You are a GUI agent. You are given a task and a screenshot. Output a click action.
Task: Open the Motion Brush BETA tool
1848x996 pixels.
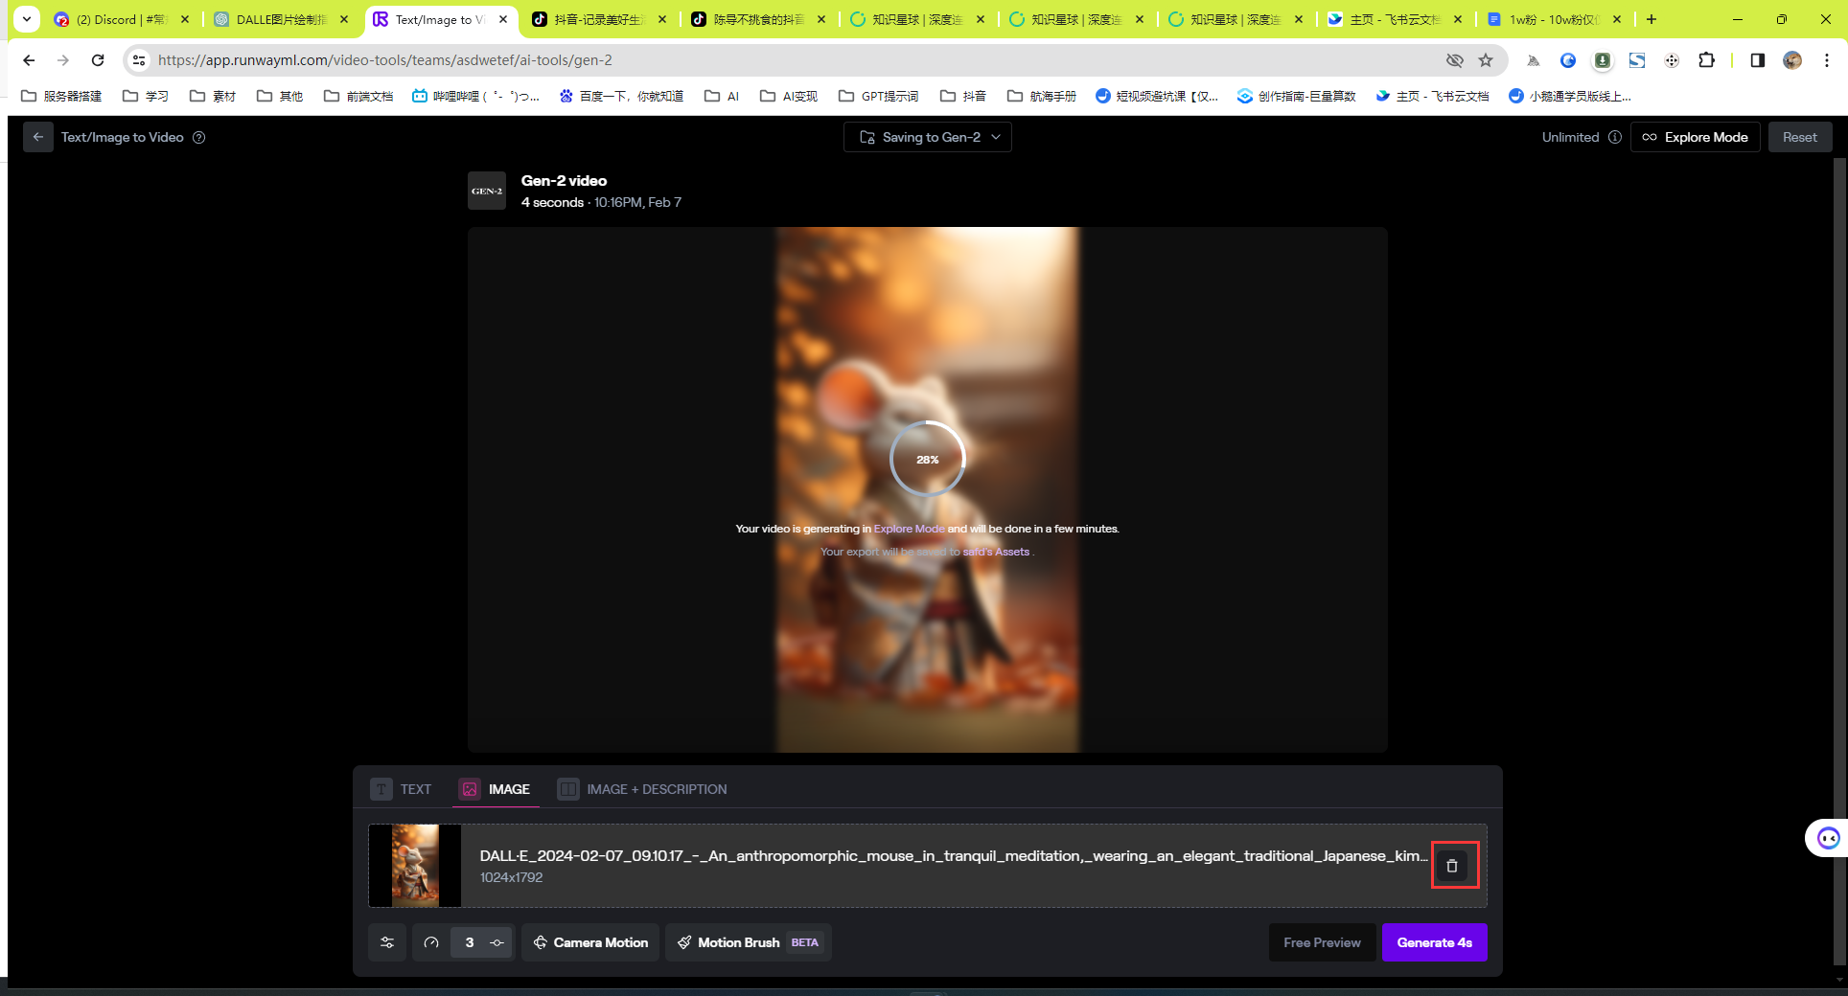pos(749,942)
